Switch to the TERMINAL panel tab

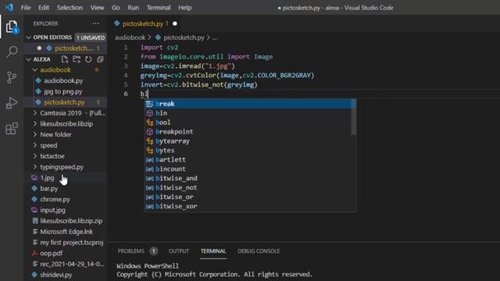pos(213,251)
